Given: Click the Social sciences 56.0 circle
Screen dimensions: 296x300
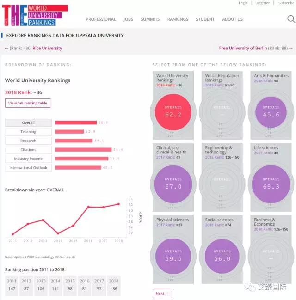Looking at the screenshot, I should (x=222, y=256).
